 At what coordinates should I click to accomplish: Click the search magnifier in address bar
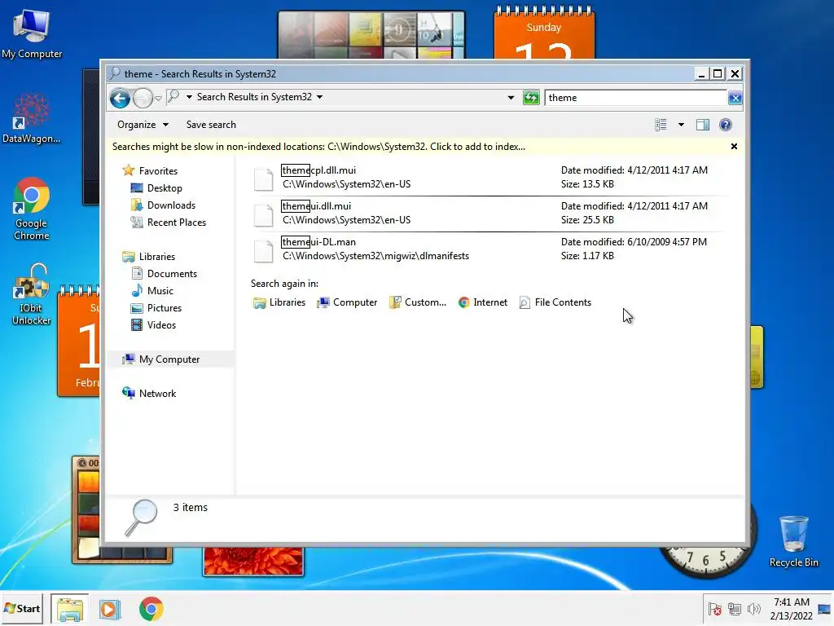[173, 97]
